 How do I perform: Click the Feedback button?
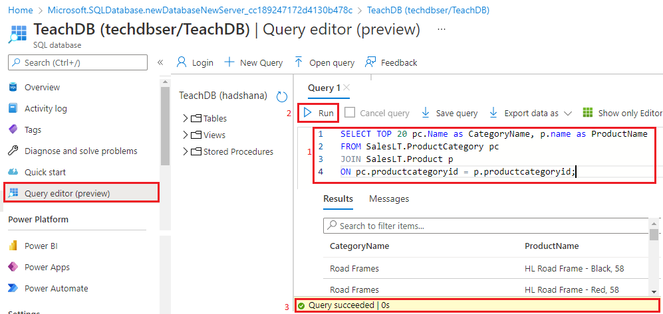tap(391, 62)
